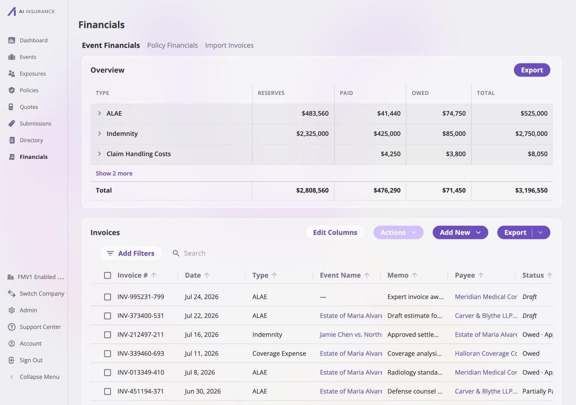Check the box for INV-373400-531
Screen dimensions: 576x405
click(x=108, y=316)
